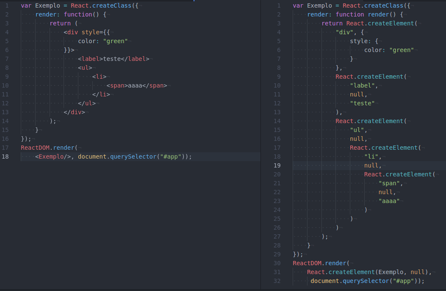Click React.createElement(Exemplo, null) in right pane
The height and width of the screenshot is (291, 446).
368,272
